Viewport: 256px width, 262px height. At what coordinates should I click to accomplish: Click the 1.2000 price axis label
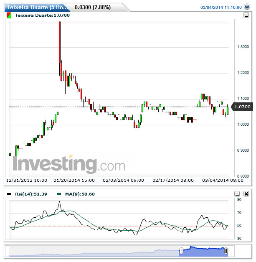tap(243, 73)
